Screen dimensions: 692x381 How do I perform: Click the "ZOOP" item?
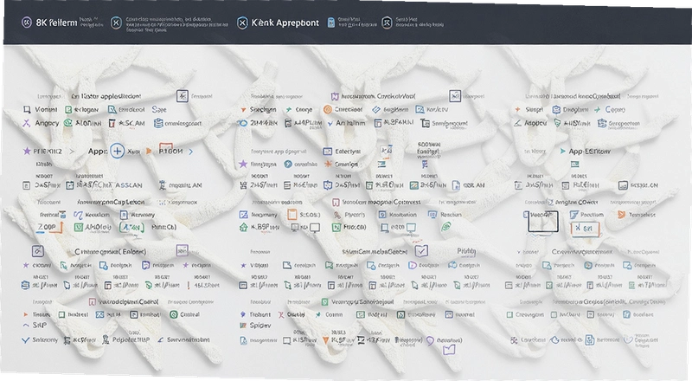pos(47,226)
